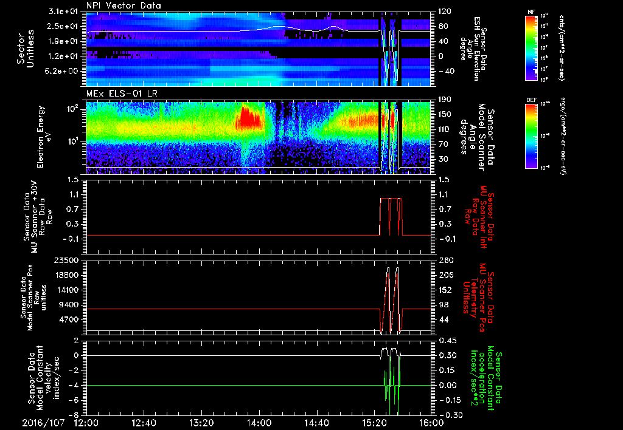This screenshot has width=623, height=430.
Task: Click the "23500" scanner position tick value
Action: [67, 260]
